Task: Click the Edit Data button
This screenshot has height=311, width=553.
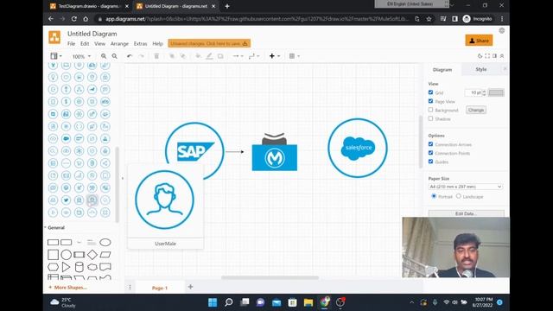Action: (x=466, y=213)
